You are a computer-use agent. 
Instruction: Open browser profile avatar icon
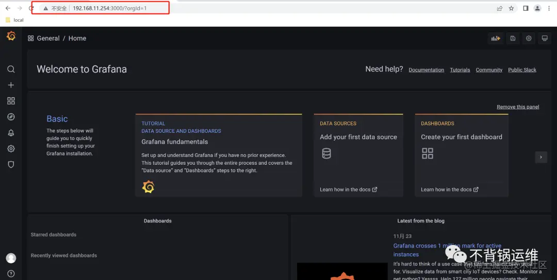[x=537, y=8]
